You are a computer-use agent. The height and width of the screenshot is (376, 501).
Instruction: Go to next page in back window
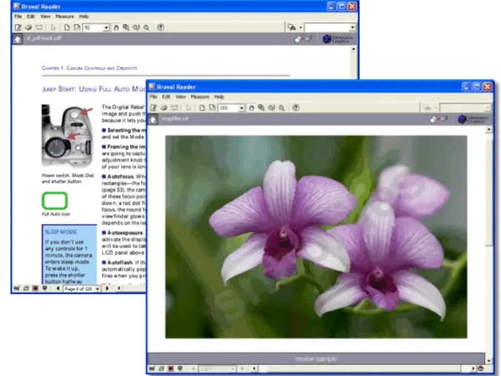[107, 288]
